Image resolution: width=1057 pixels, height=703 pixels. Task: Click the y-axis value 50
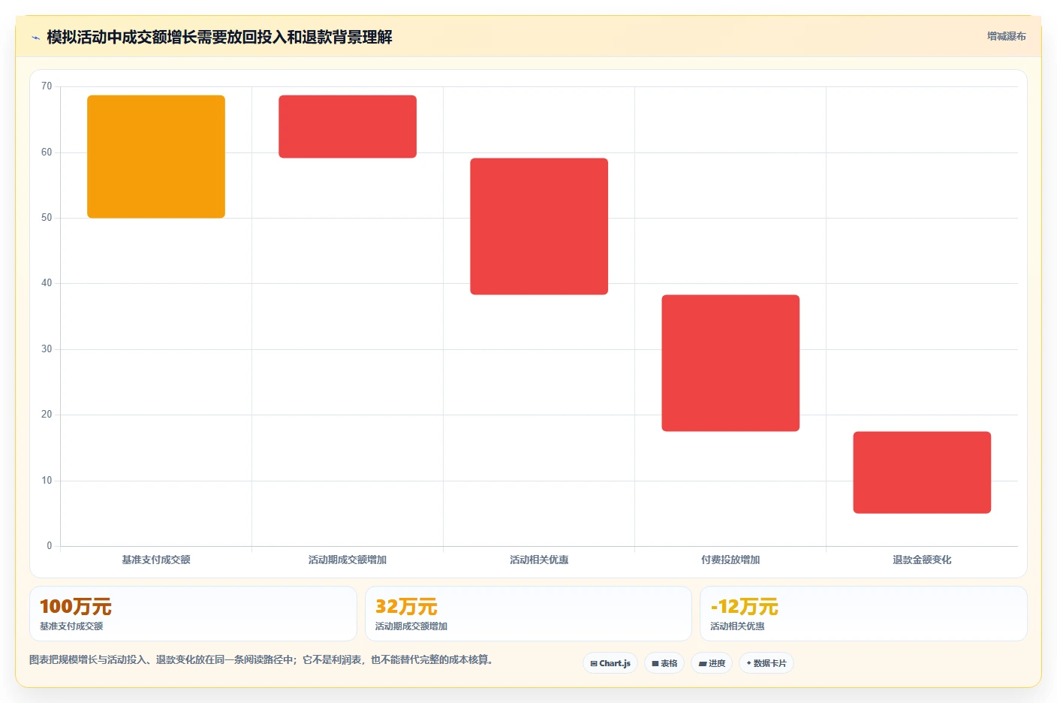coord(47,218)
